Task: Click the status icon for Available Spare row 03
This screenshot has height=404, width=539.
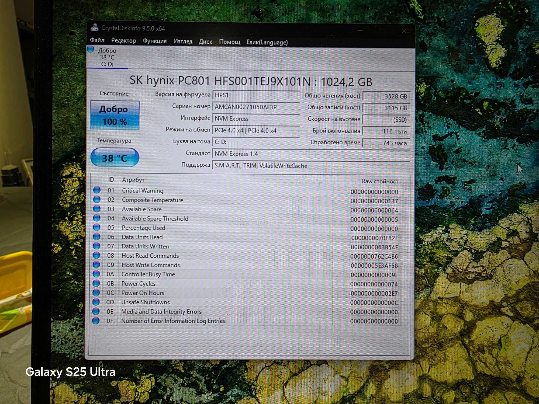Action: (97, 209)
